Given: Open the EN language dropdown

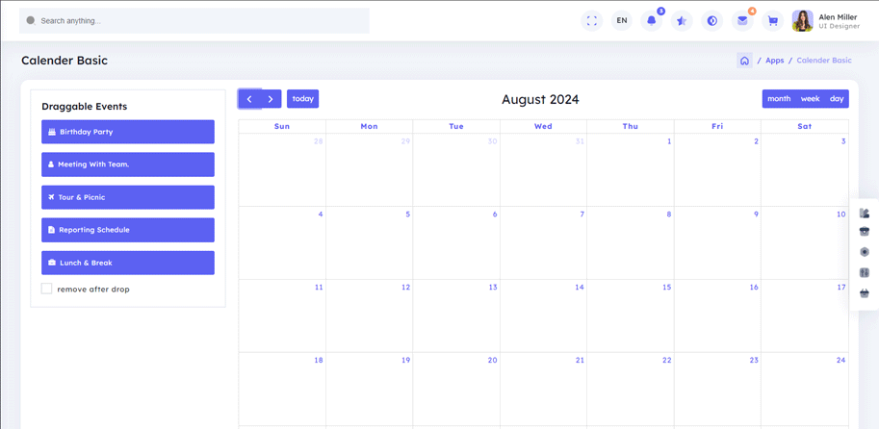Looking at the screenshot, I should tap(622, 20).
